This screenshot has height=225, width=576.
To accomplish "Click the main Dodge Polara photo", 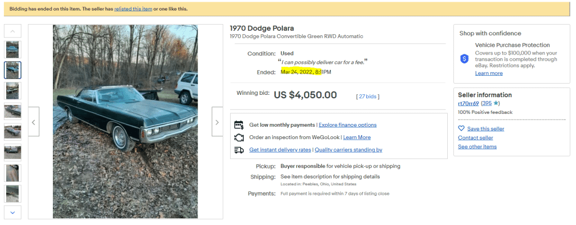I will [x=125, y=122].
